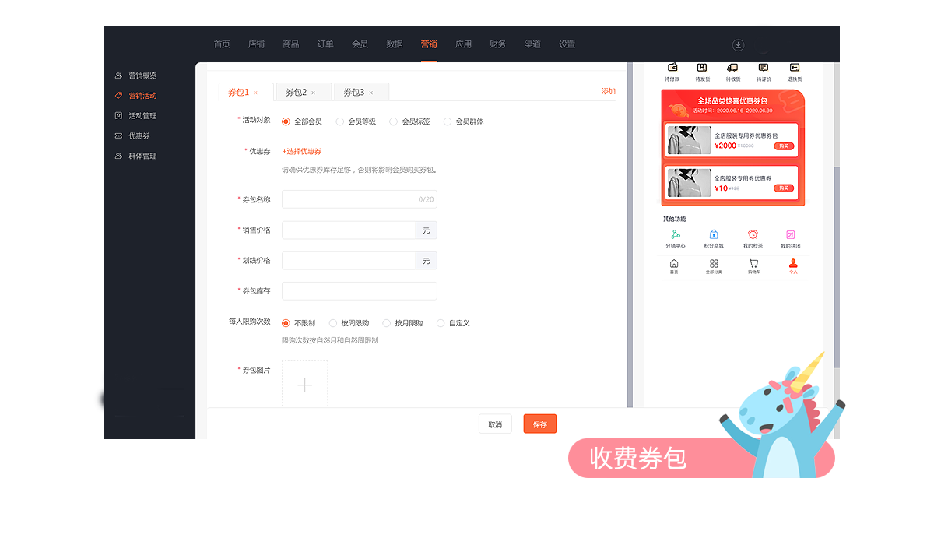Click the 添加 link to add package
Viewport: 934px width, 545px height.
coord(608,92)
